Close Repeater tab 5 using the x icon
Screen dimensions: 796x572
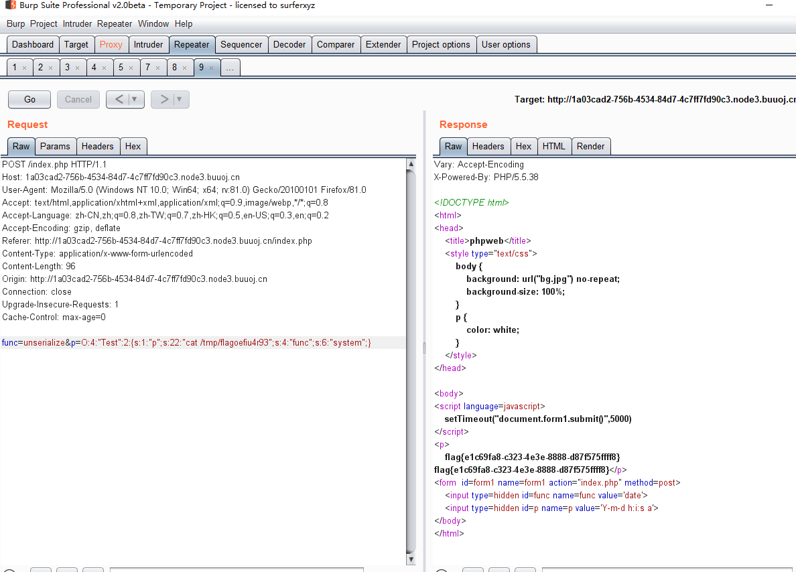[131, 68]
